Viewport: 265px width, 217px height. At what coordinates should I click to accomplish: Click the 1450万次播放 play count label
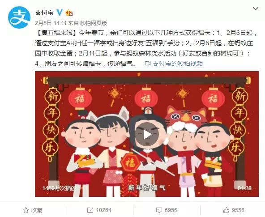pos(59,188)
